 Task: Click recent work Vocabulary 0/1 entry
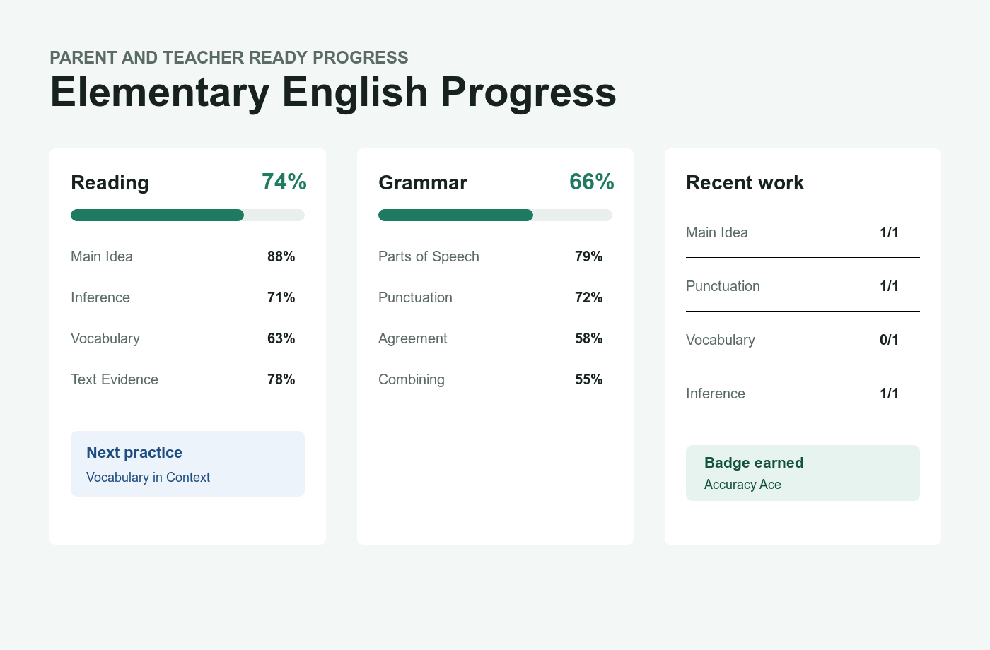point(803,340)
